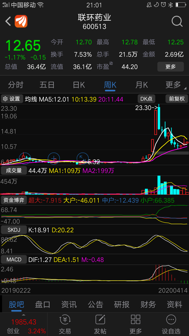Tap the 换手 7.53% value
This screenshot has width=189, height=336.
[83, 54]
